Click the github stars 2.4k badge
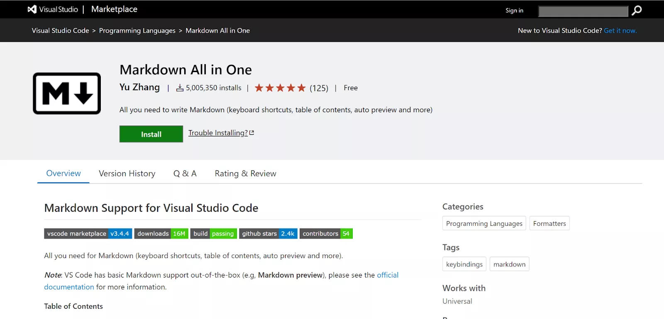 click(268, 234)
